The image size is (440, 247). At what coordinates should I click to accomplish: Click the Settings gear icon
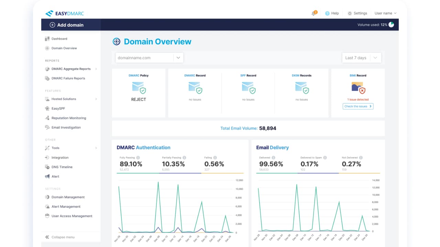(350, 13)
